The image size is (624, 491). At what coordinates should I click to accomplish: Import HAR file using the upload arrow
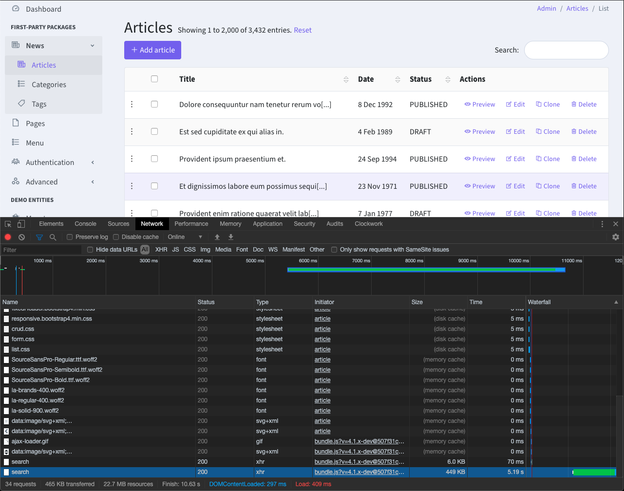click(x=217, y=236)
